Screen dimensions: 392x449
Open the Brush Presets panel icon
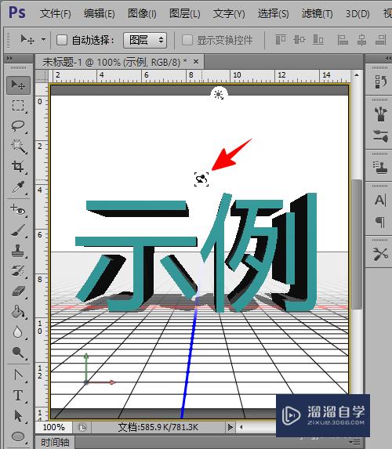380,114
